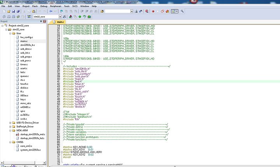
Task: Start the debug session with the magnifier icon
Action: click(147, 11)
